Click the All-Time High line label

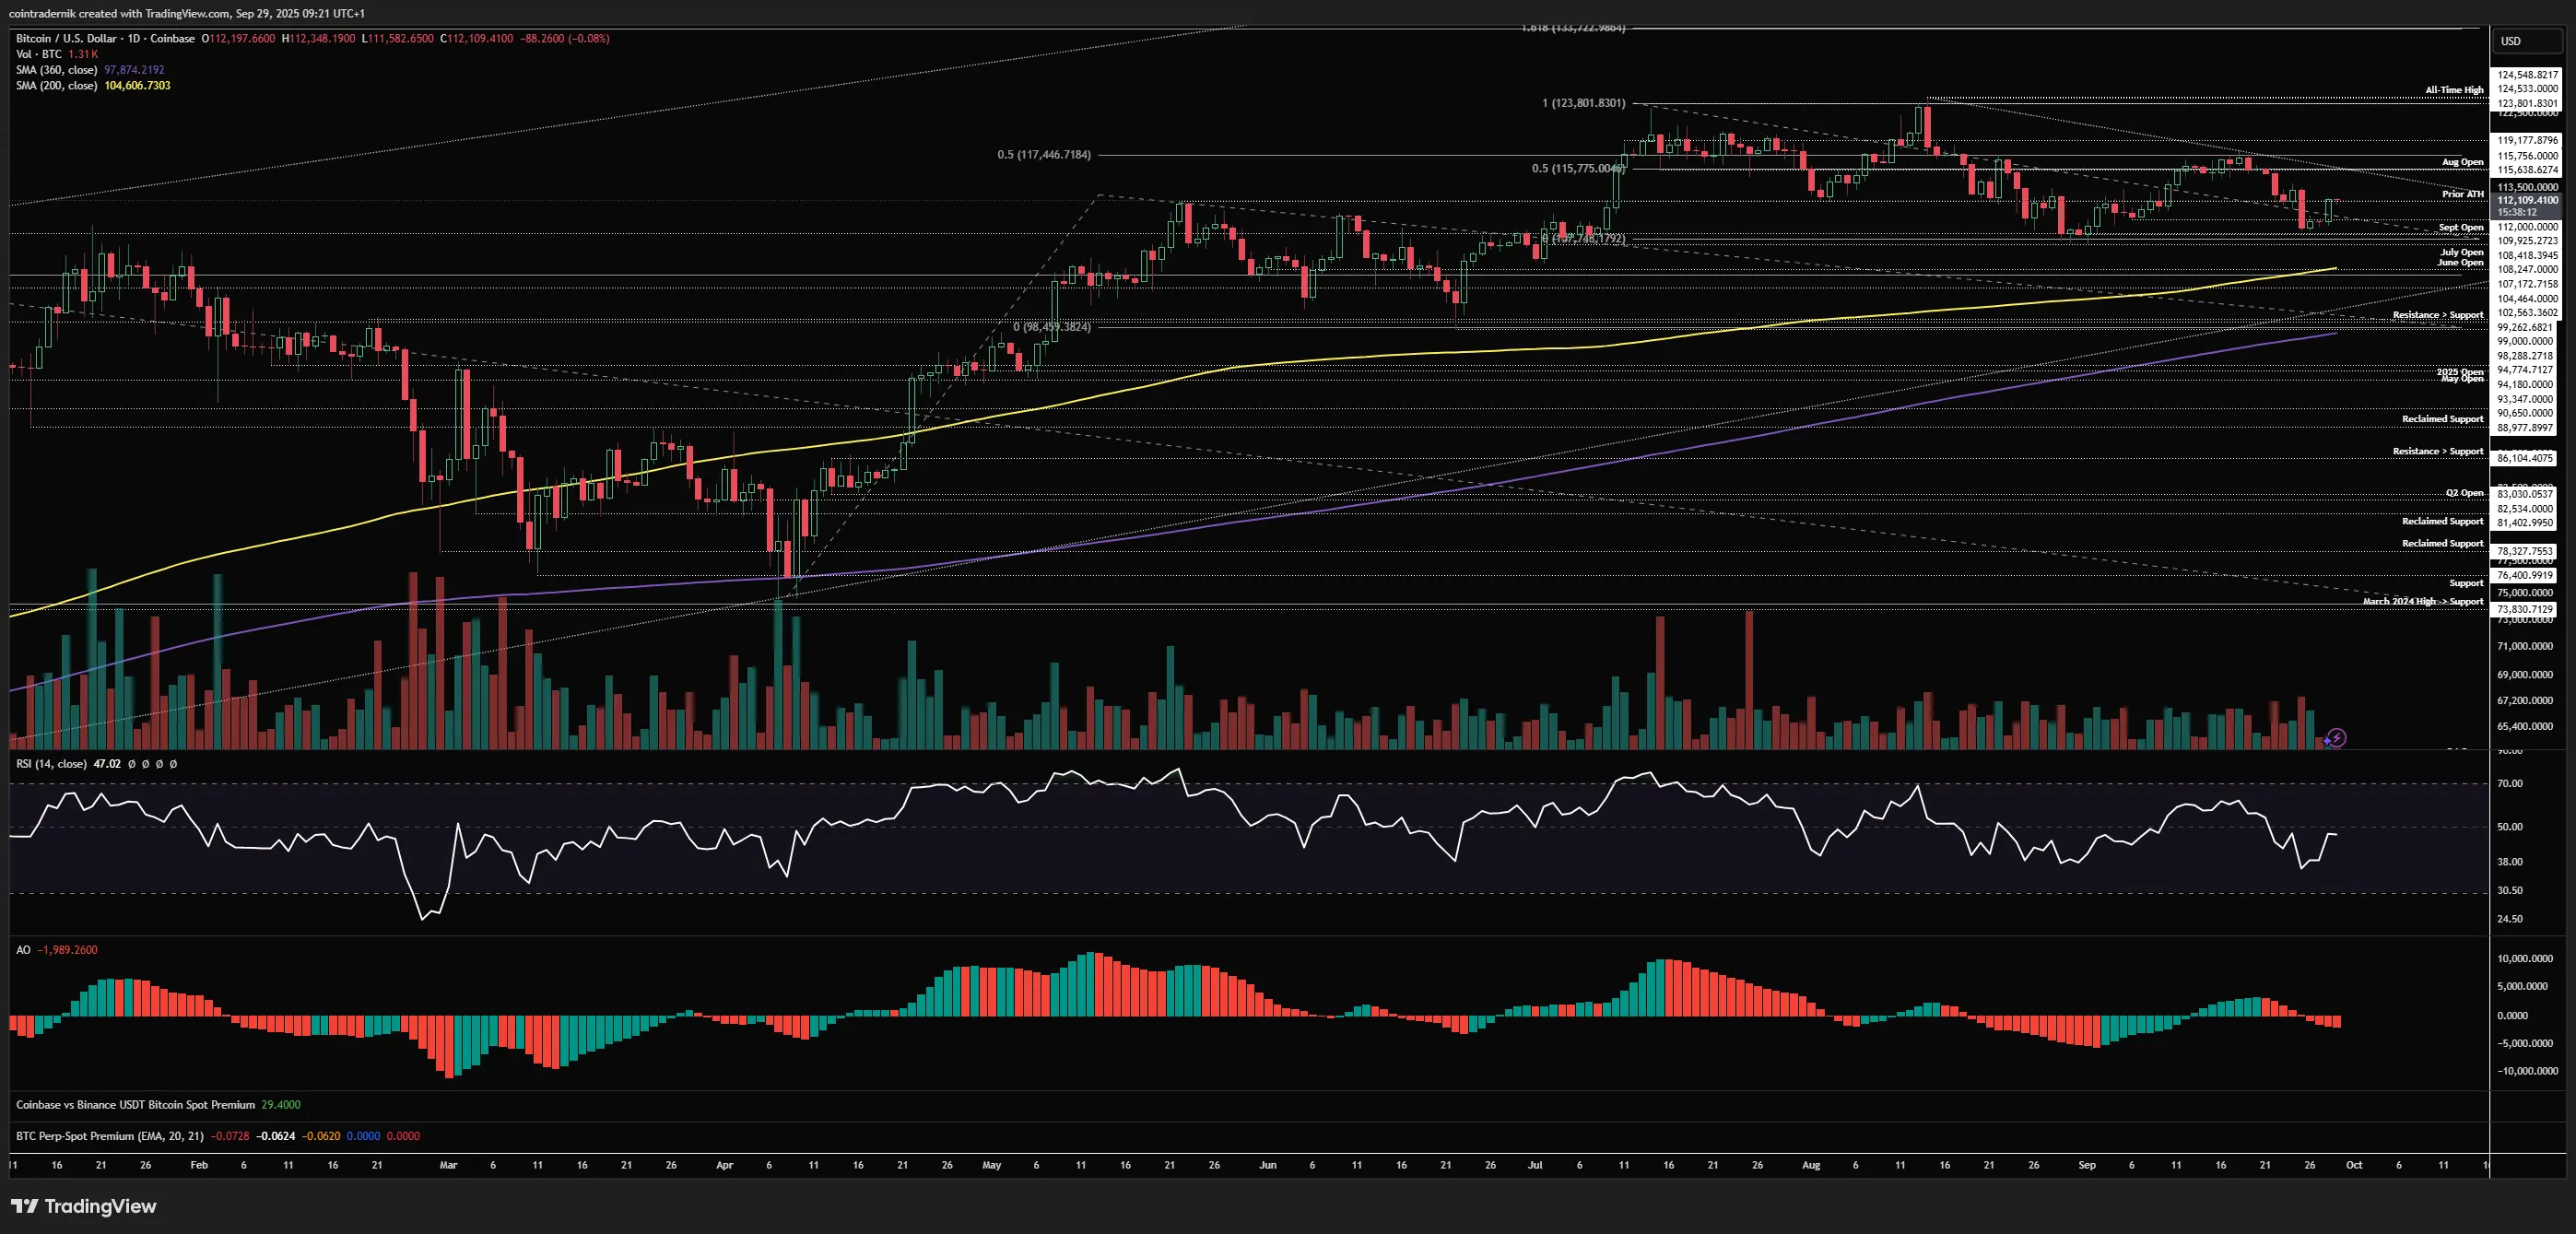pos(2453,90)
